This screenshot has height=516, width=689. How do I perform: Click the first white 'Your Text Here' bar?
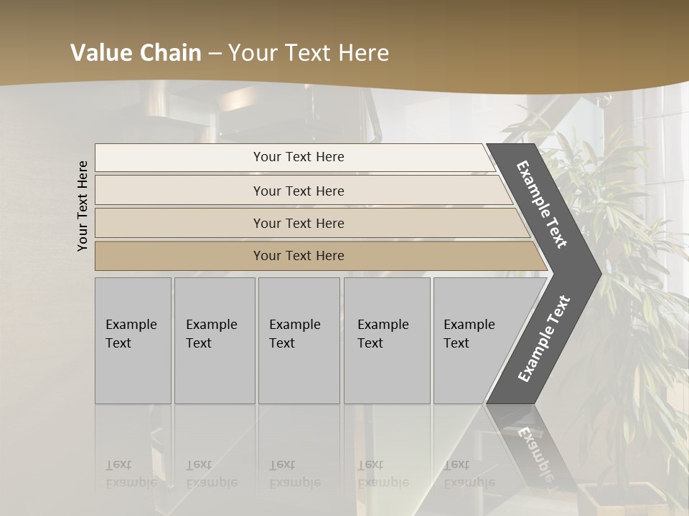coord(295,157)
